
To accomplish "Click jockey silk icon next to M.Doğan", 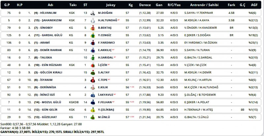I will point(95,13).
